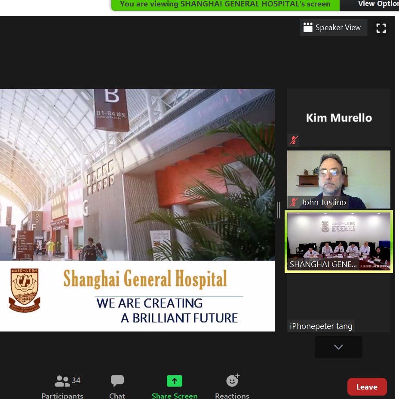Click the 'WE ARE CREATING' slogan text

(x=149, y=303)
